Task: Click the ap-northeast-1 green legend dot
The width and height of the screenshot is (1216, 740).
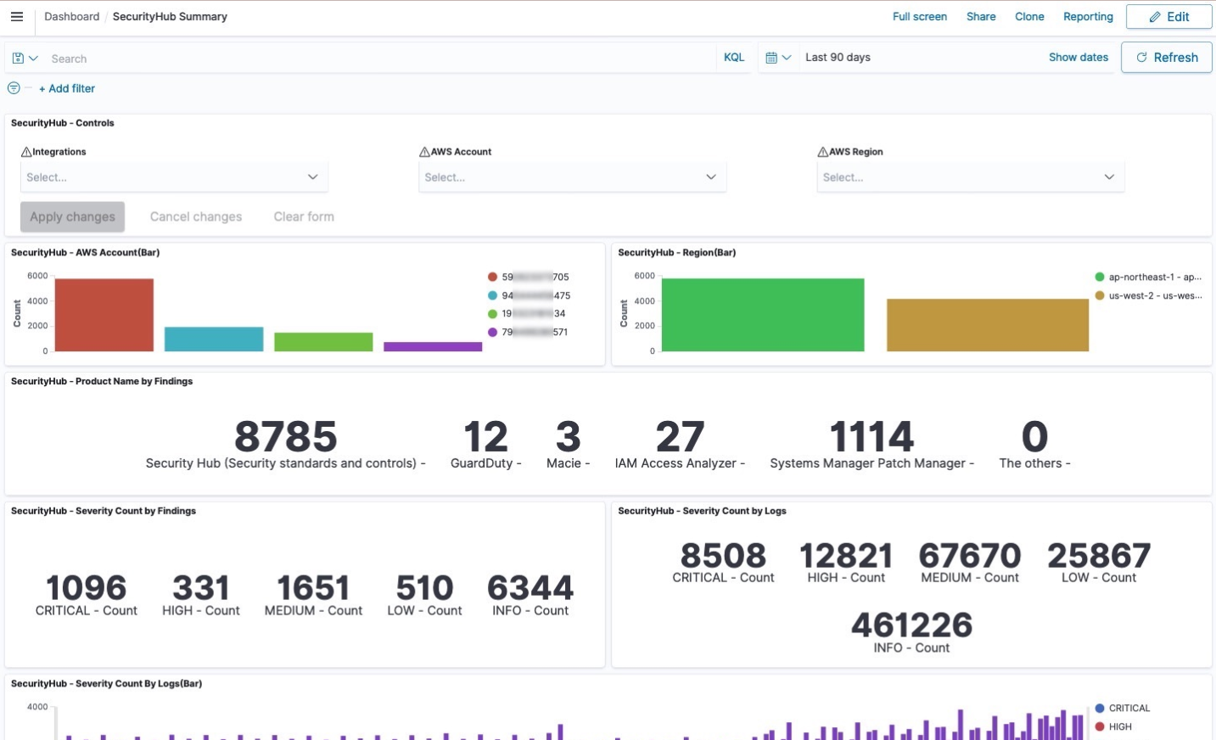Action: pos(1100,277)
